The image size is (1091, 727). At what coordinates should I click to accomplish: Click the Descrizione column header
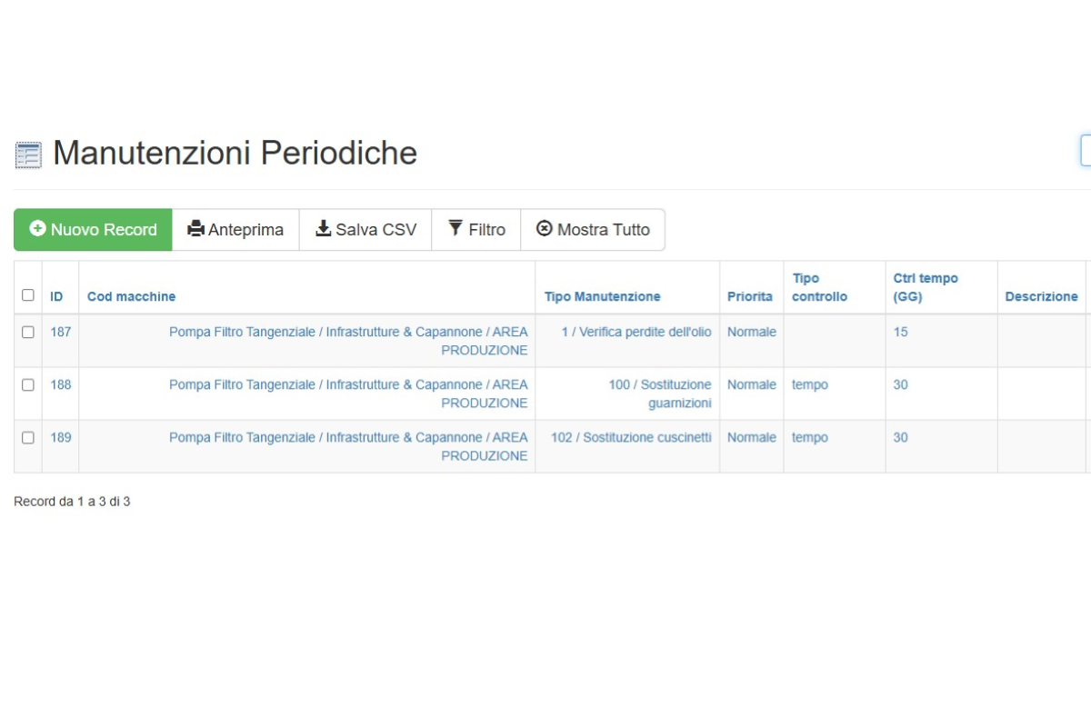1042,296
